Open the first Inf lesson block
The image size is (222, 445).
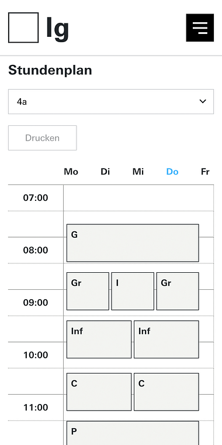(x=99, y=340)
